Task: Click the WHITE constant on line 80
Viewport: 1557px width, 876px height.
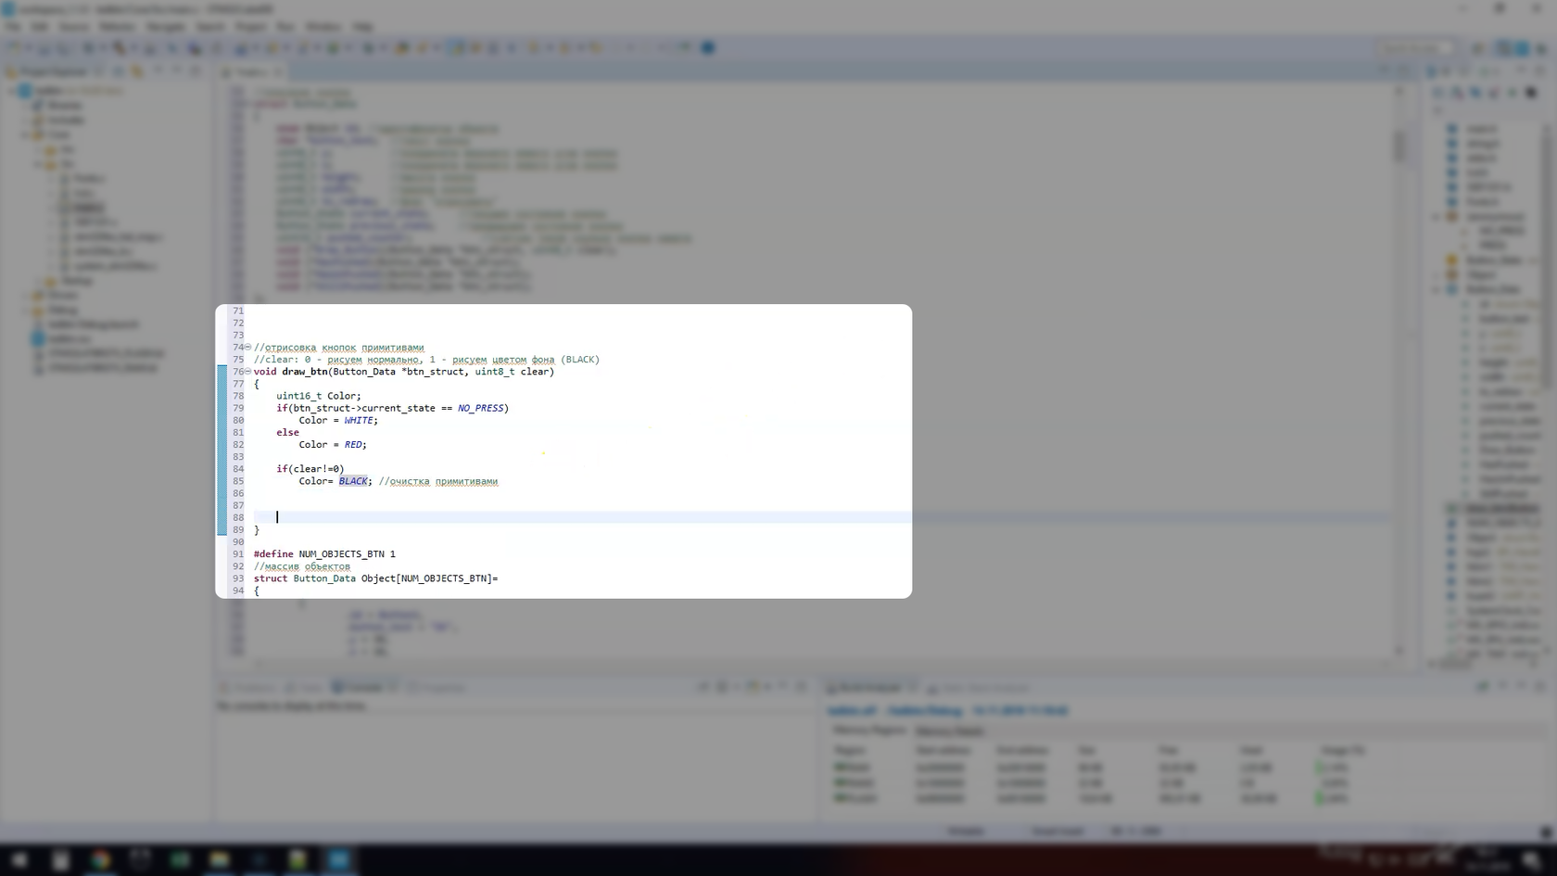Action: pyautogui.click(x=359, y=420)
